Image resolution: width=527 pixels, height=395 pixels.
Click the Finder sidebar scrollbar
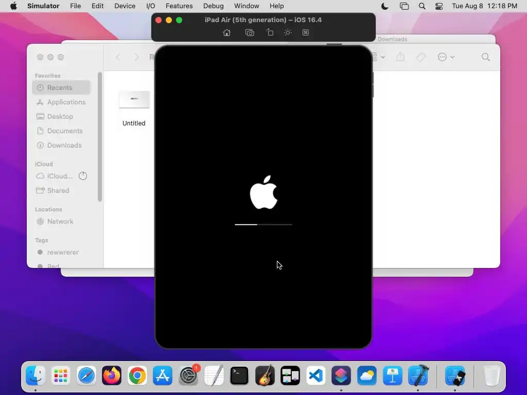point(100,137)
